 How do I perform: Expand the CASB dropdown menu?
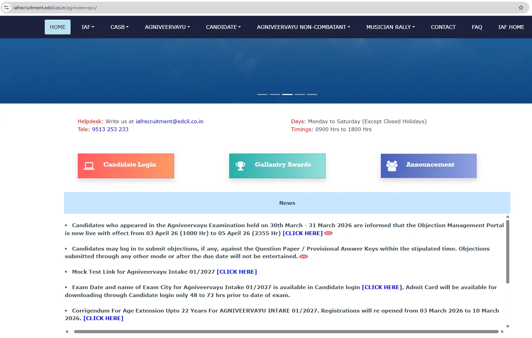(x=119, y=27)
